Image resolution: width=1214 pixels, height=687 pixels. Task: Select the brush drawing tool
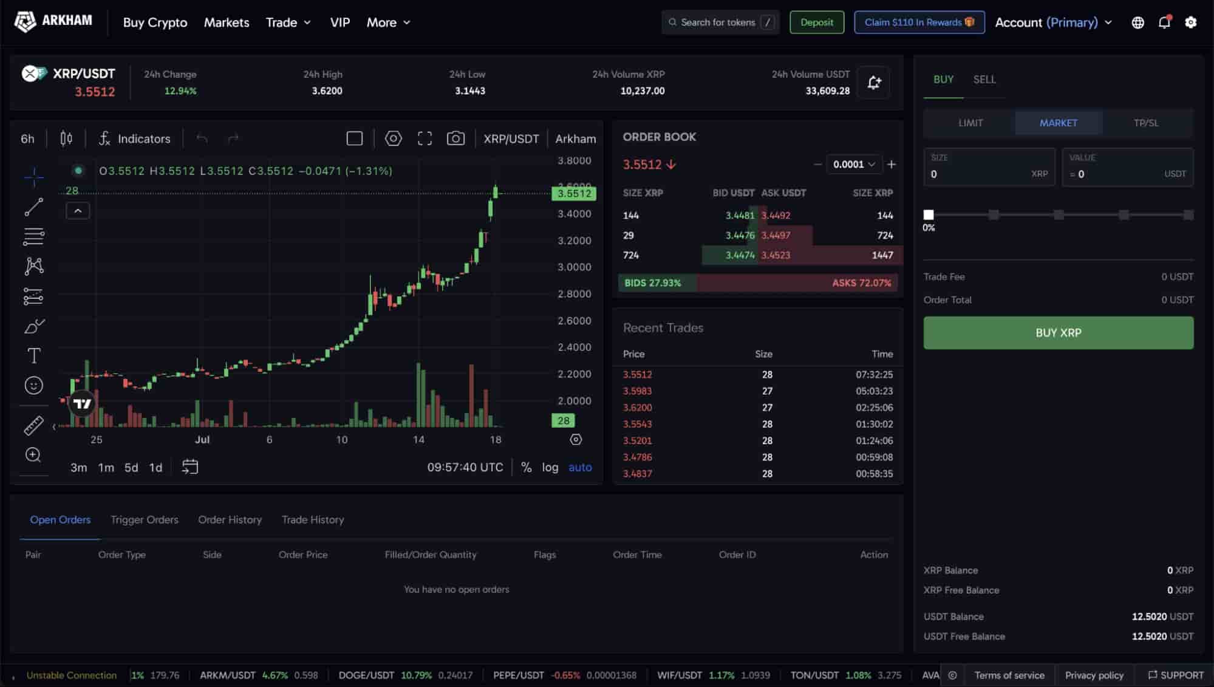[34, 326]
